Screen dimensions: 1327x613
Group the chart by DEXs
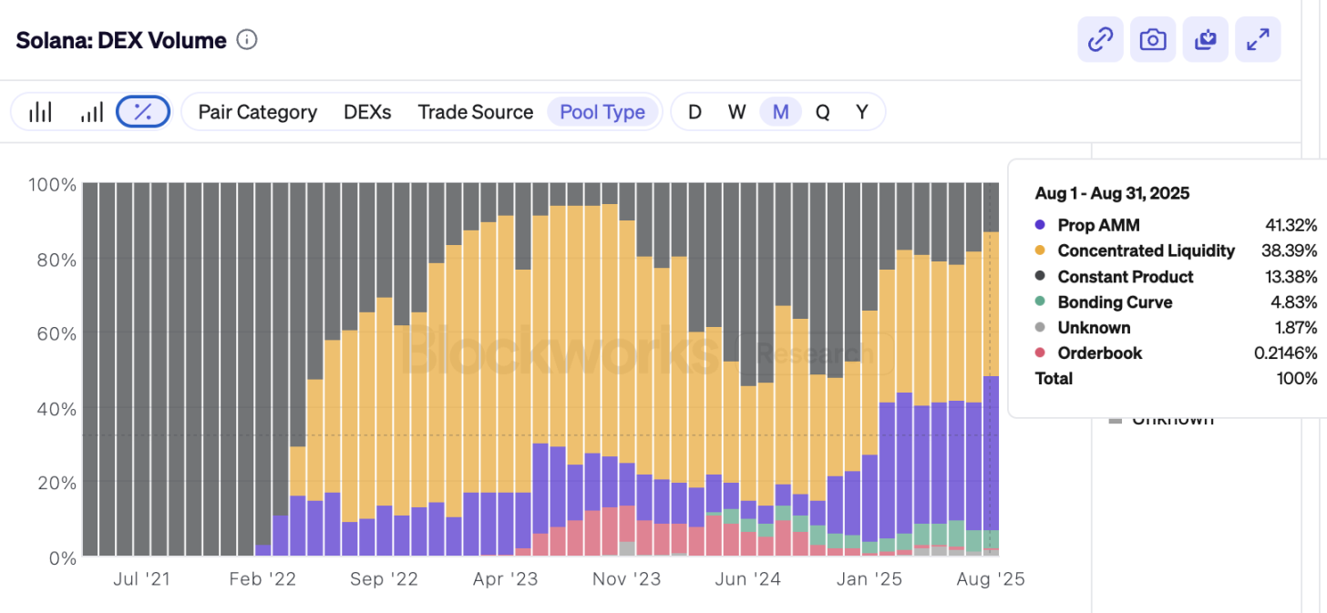tap(367, 112)
